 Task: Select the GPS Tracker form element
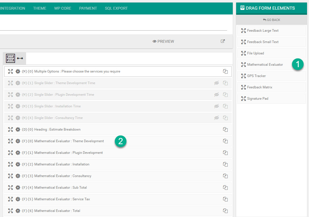click(x=256, y=76)
